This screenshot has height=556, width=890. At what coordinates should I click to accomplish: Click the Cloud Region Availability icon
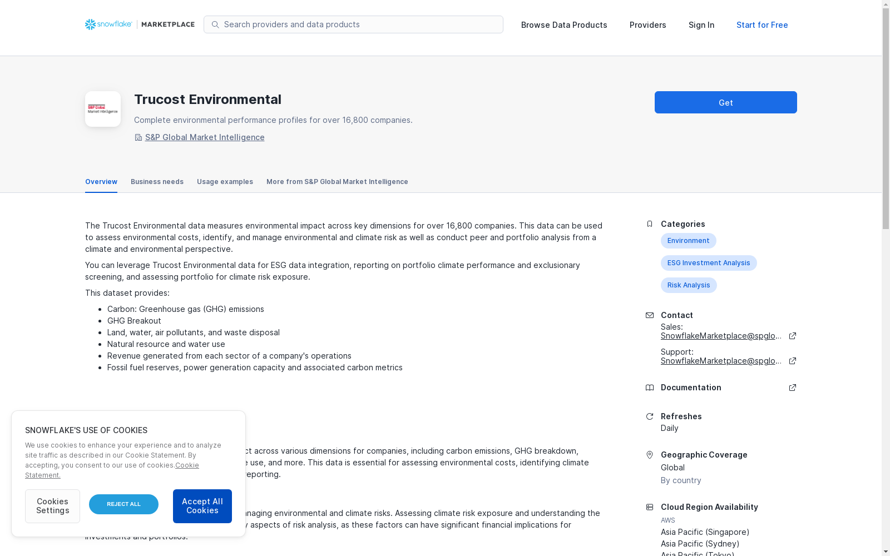pos(649,507)
